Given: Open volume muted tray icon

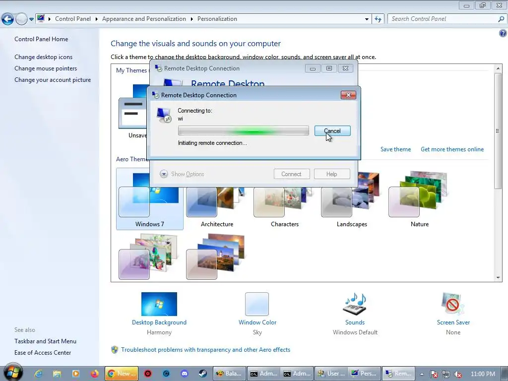Looking at the screenshot, I should (x=458, y=374).
